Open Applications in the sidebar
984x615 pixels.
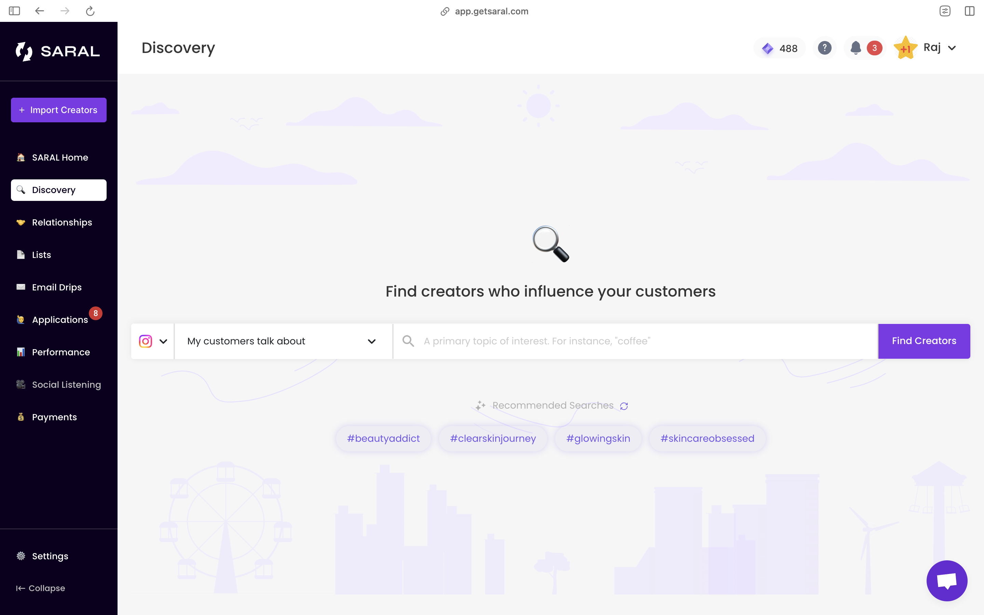[60, 320]
